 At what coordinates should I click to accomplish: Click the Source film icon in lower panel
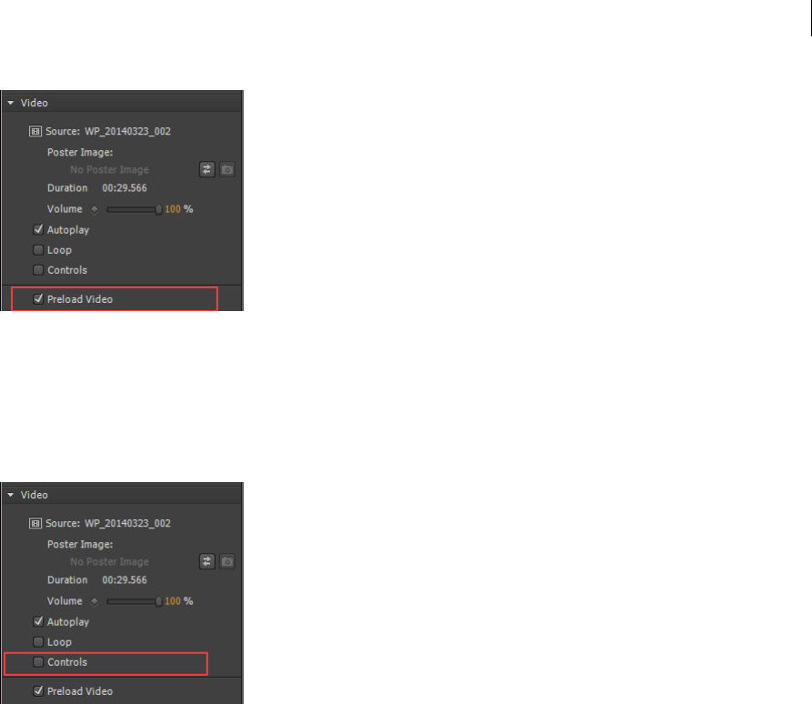[35, 523]
